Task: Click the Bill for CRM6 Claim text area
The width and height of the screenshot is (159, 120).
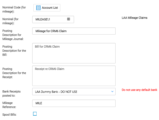Action: tap(74, 53)
